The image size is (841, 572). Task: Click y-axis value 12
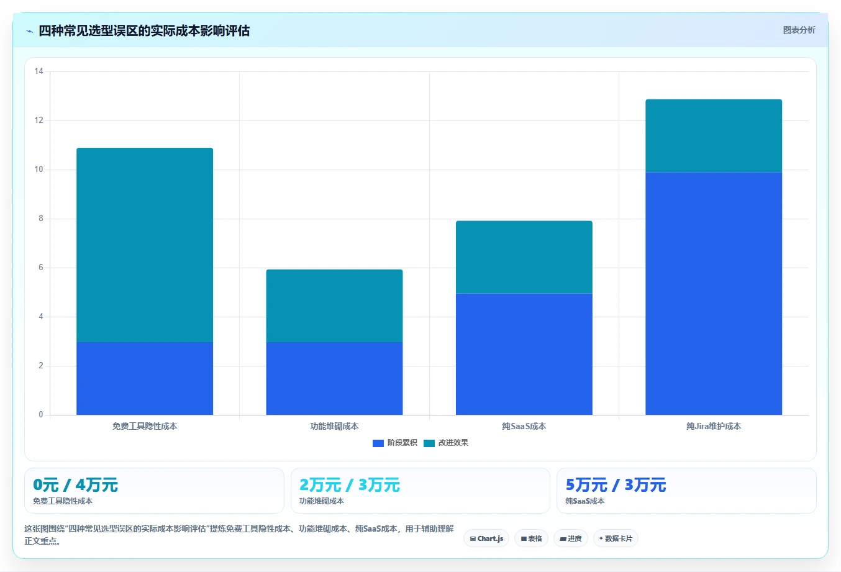pyautogui.click(x=39, y=120)
